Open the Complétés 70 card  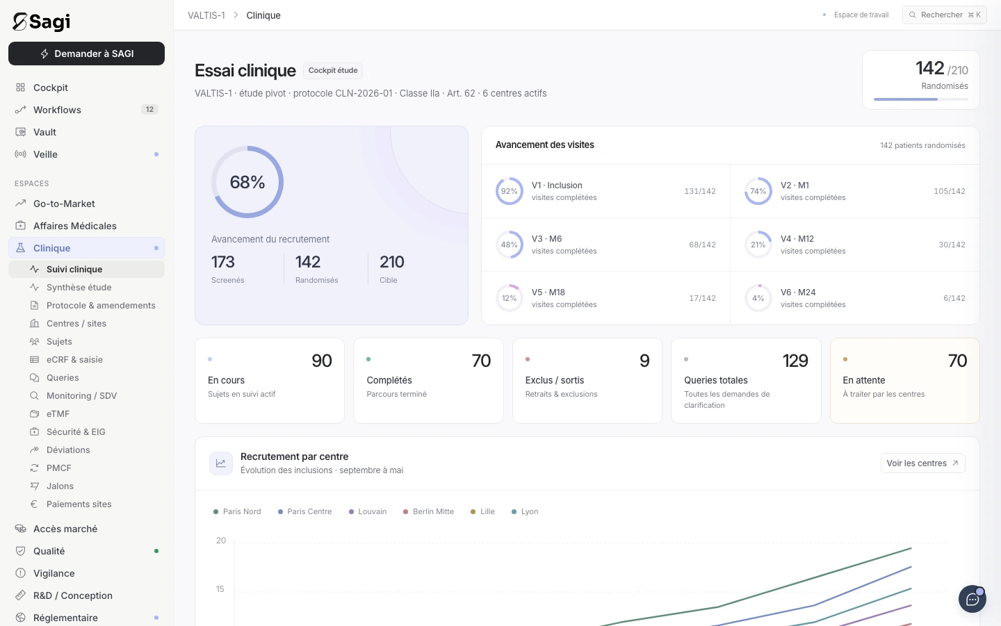(x=428, y=381)
